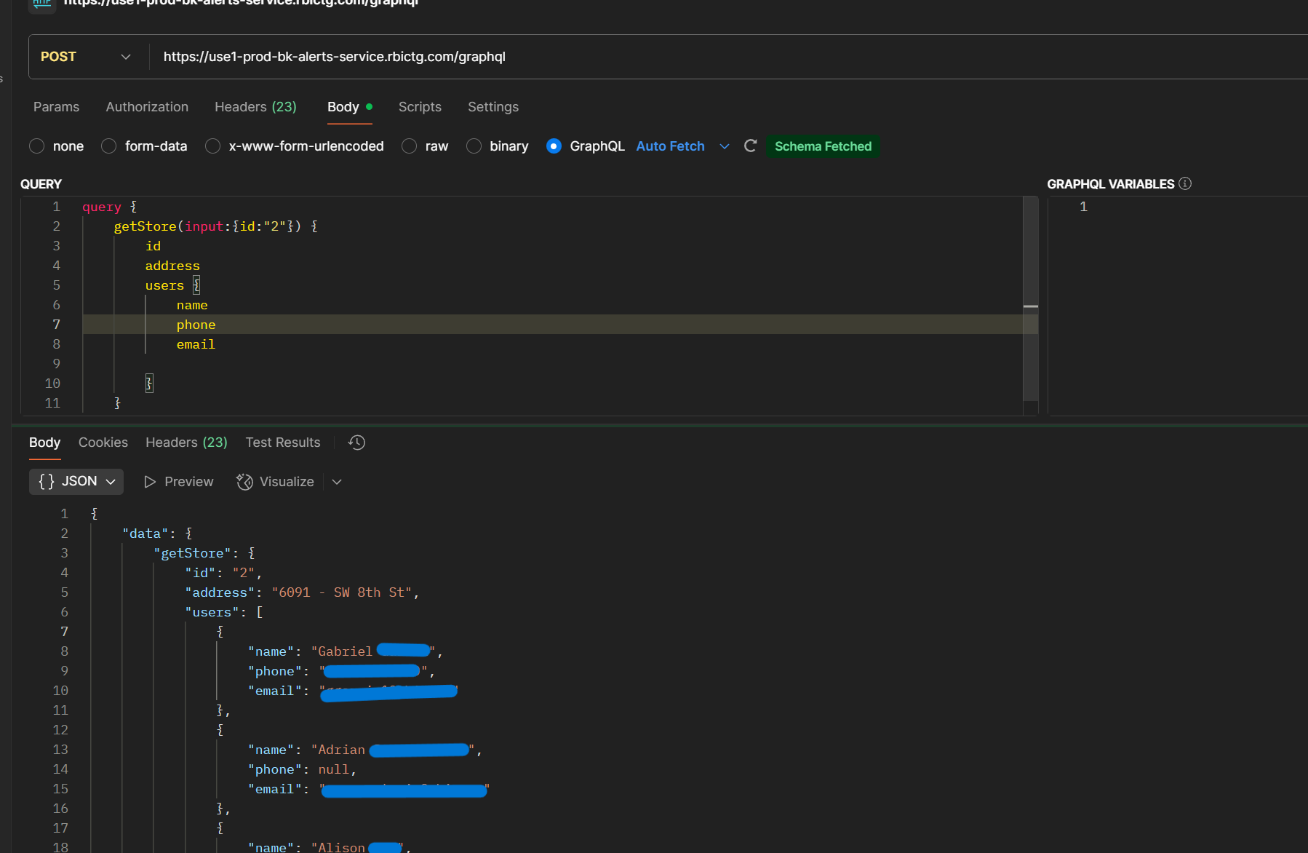Select the binary radio option
Image resolution: width=1308 pixels, height=853 pixels.
[474, 146]
